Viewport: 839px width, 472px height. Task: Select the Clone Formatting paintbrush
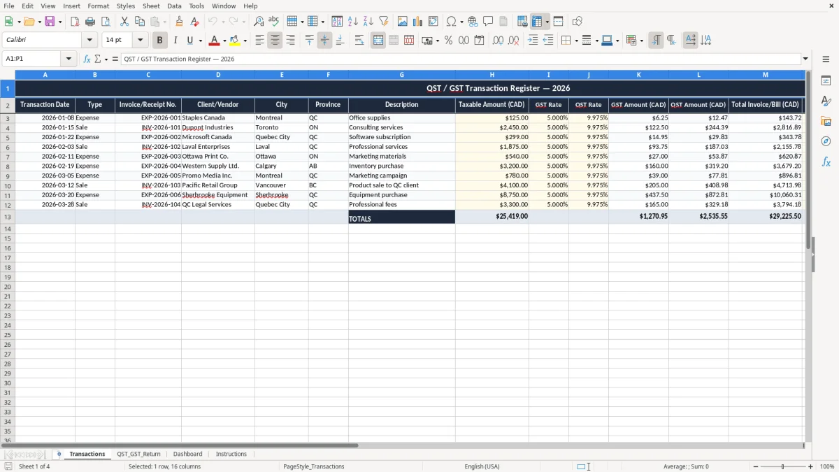coord(180,22)
